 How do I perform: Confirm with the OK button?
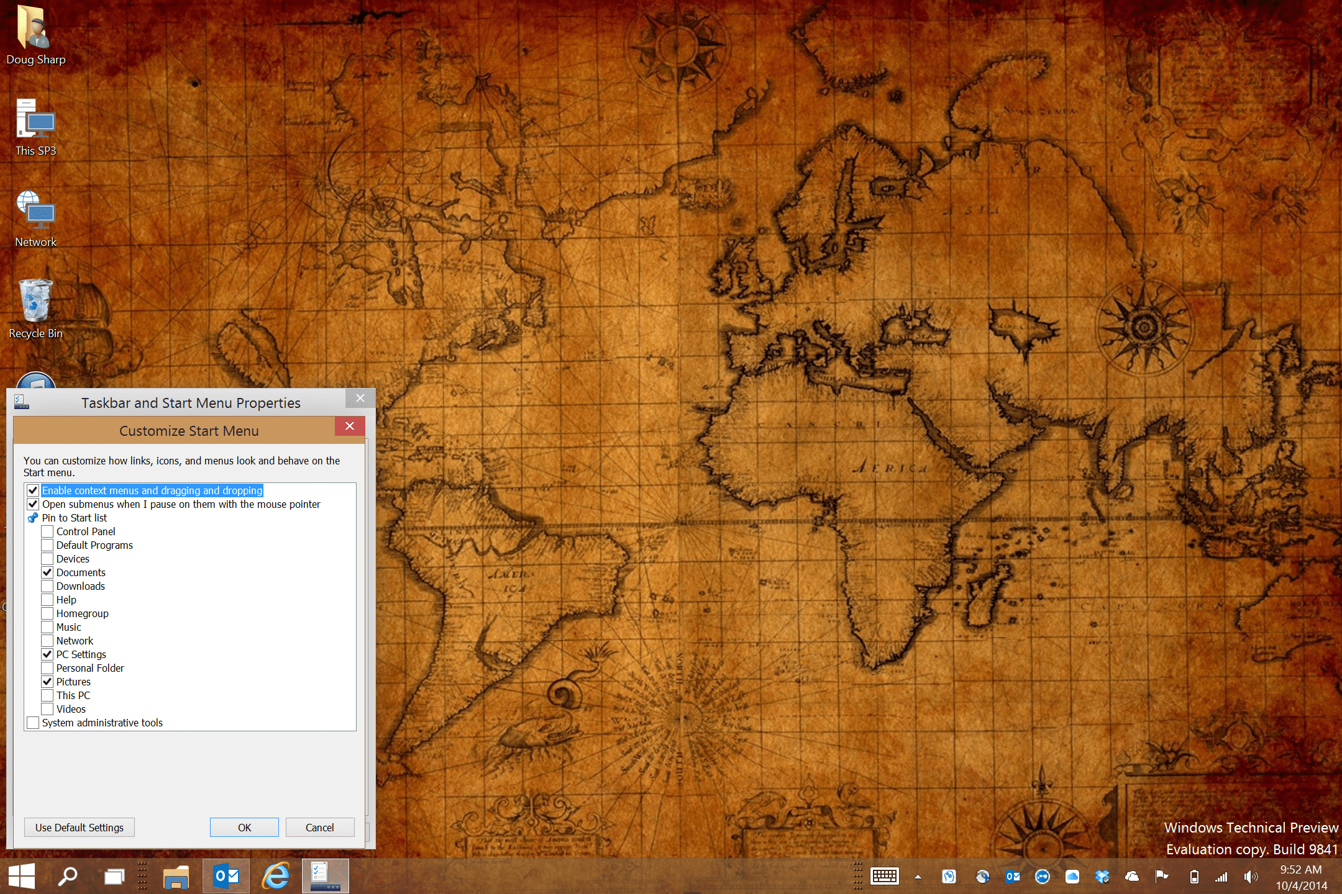point(244,828)
